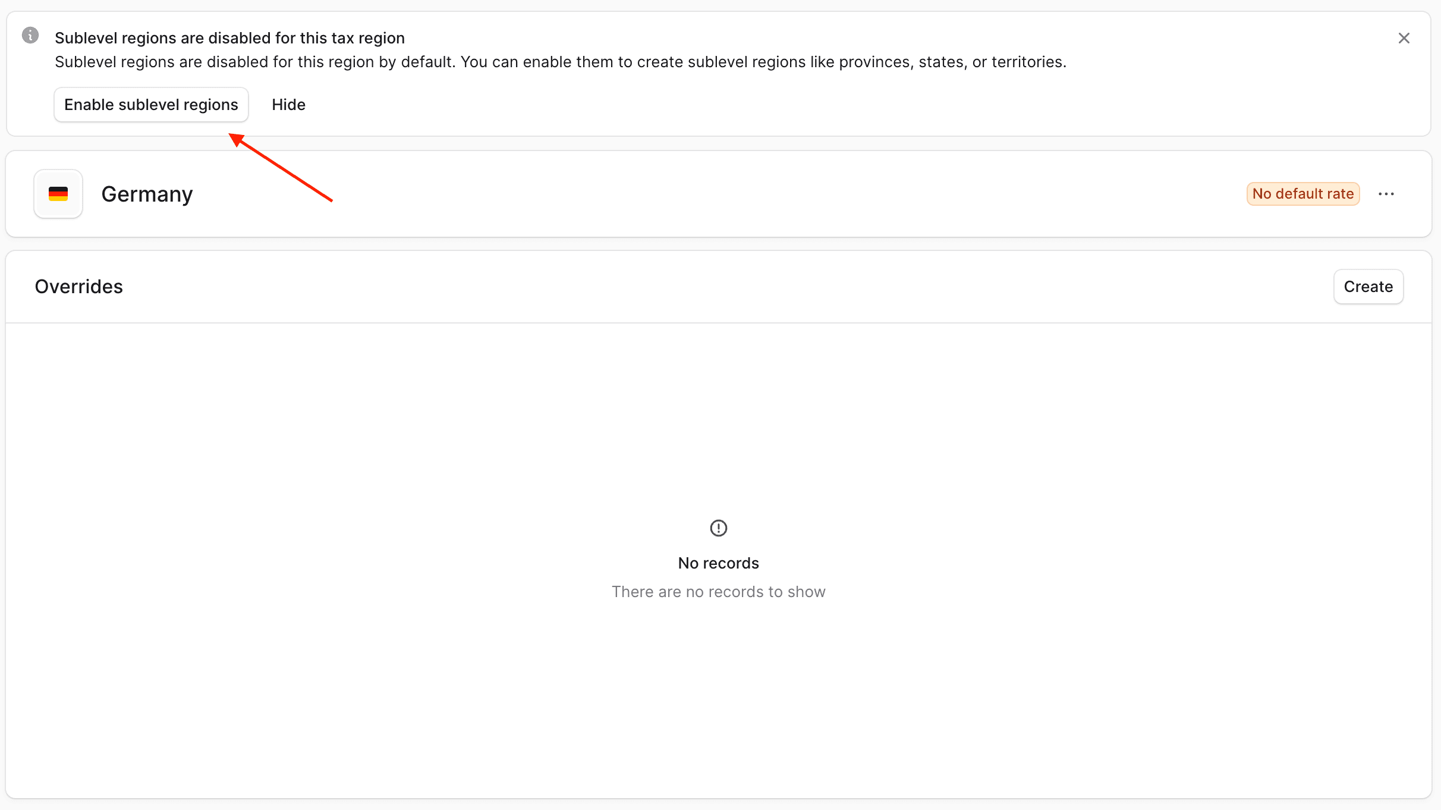Click the info icon in the banner

(x=30, y=36)
